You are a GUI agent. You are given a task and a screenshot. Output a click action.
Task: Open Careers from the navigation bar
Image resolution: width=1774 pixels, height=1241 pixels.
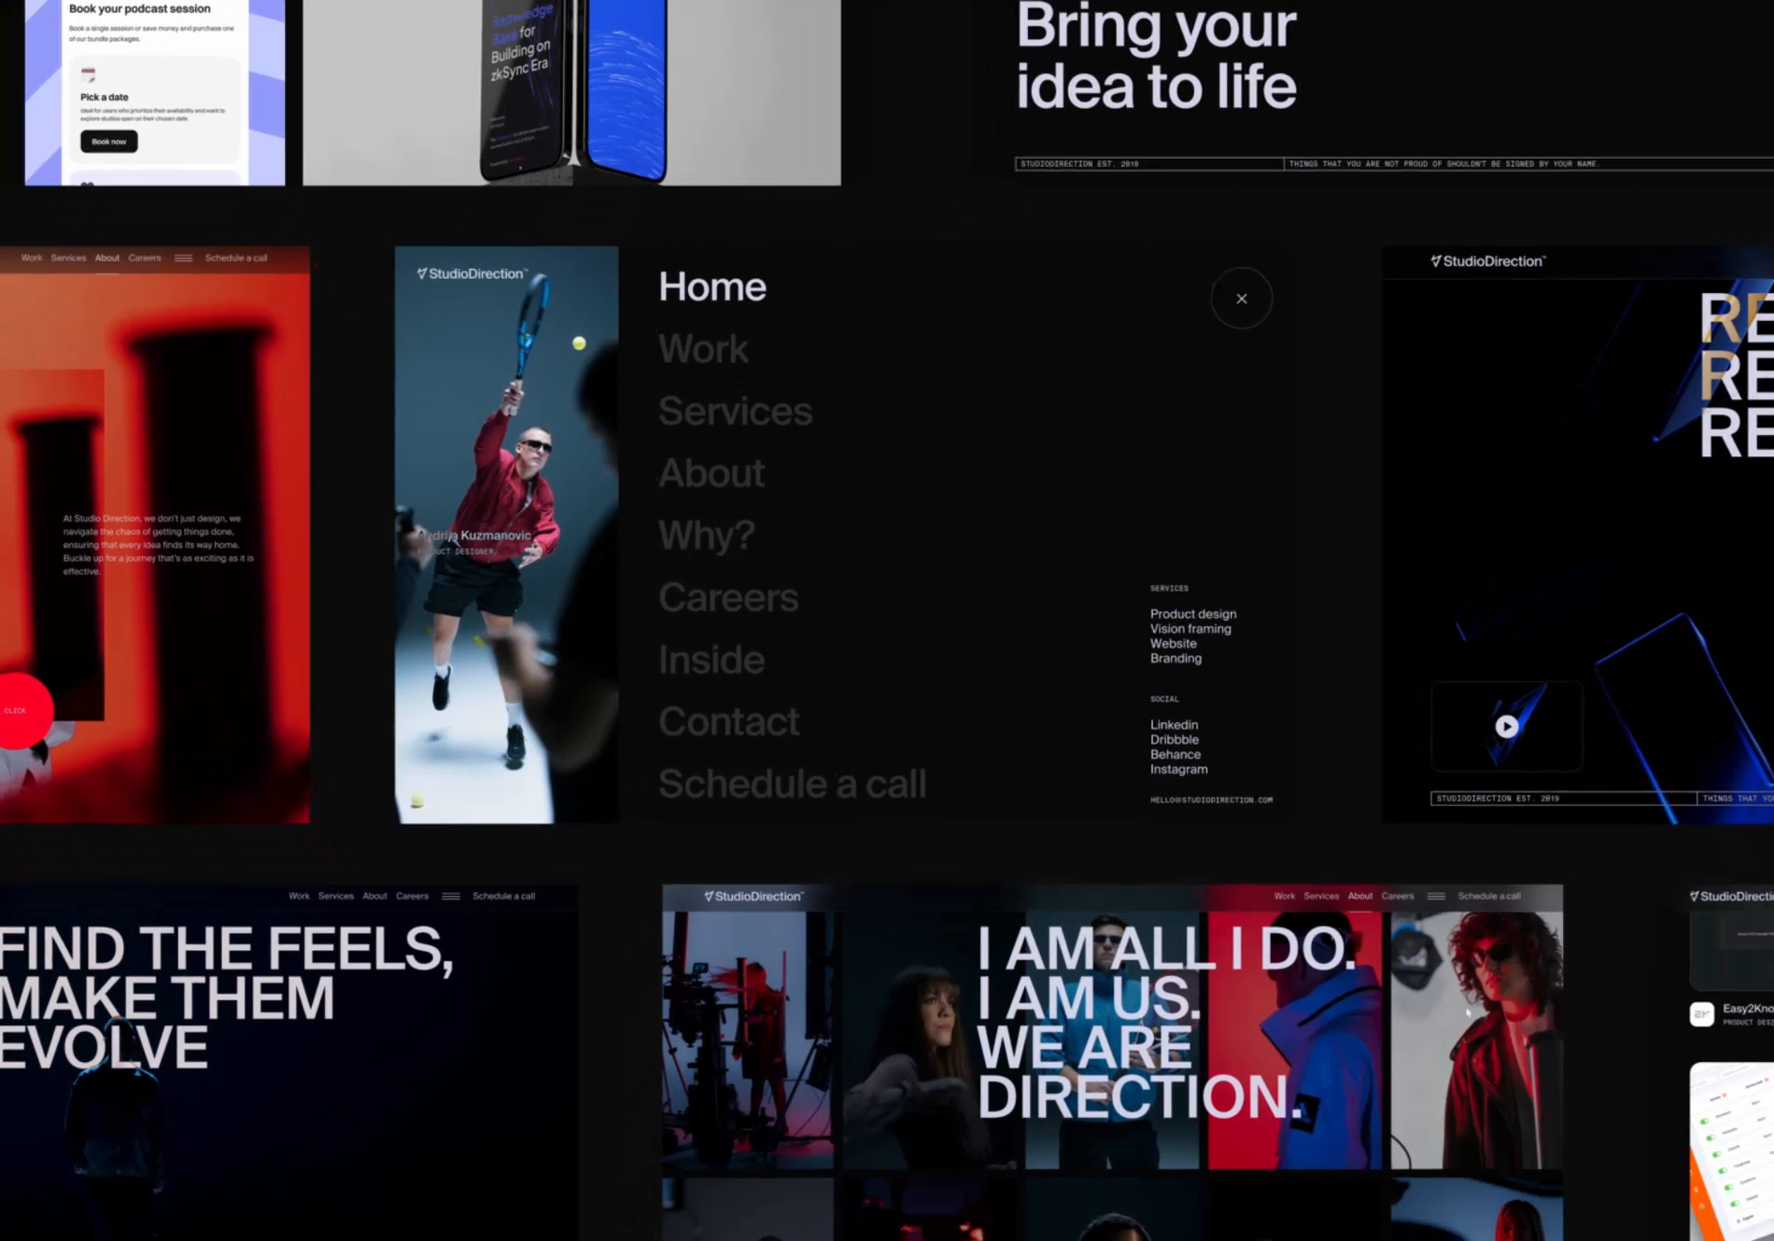(145, 258)
